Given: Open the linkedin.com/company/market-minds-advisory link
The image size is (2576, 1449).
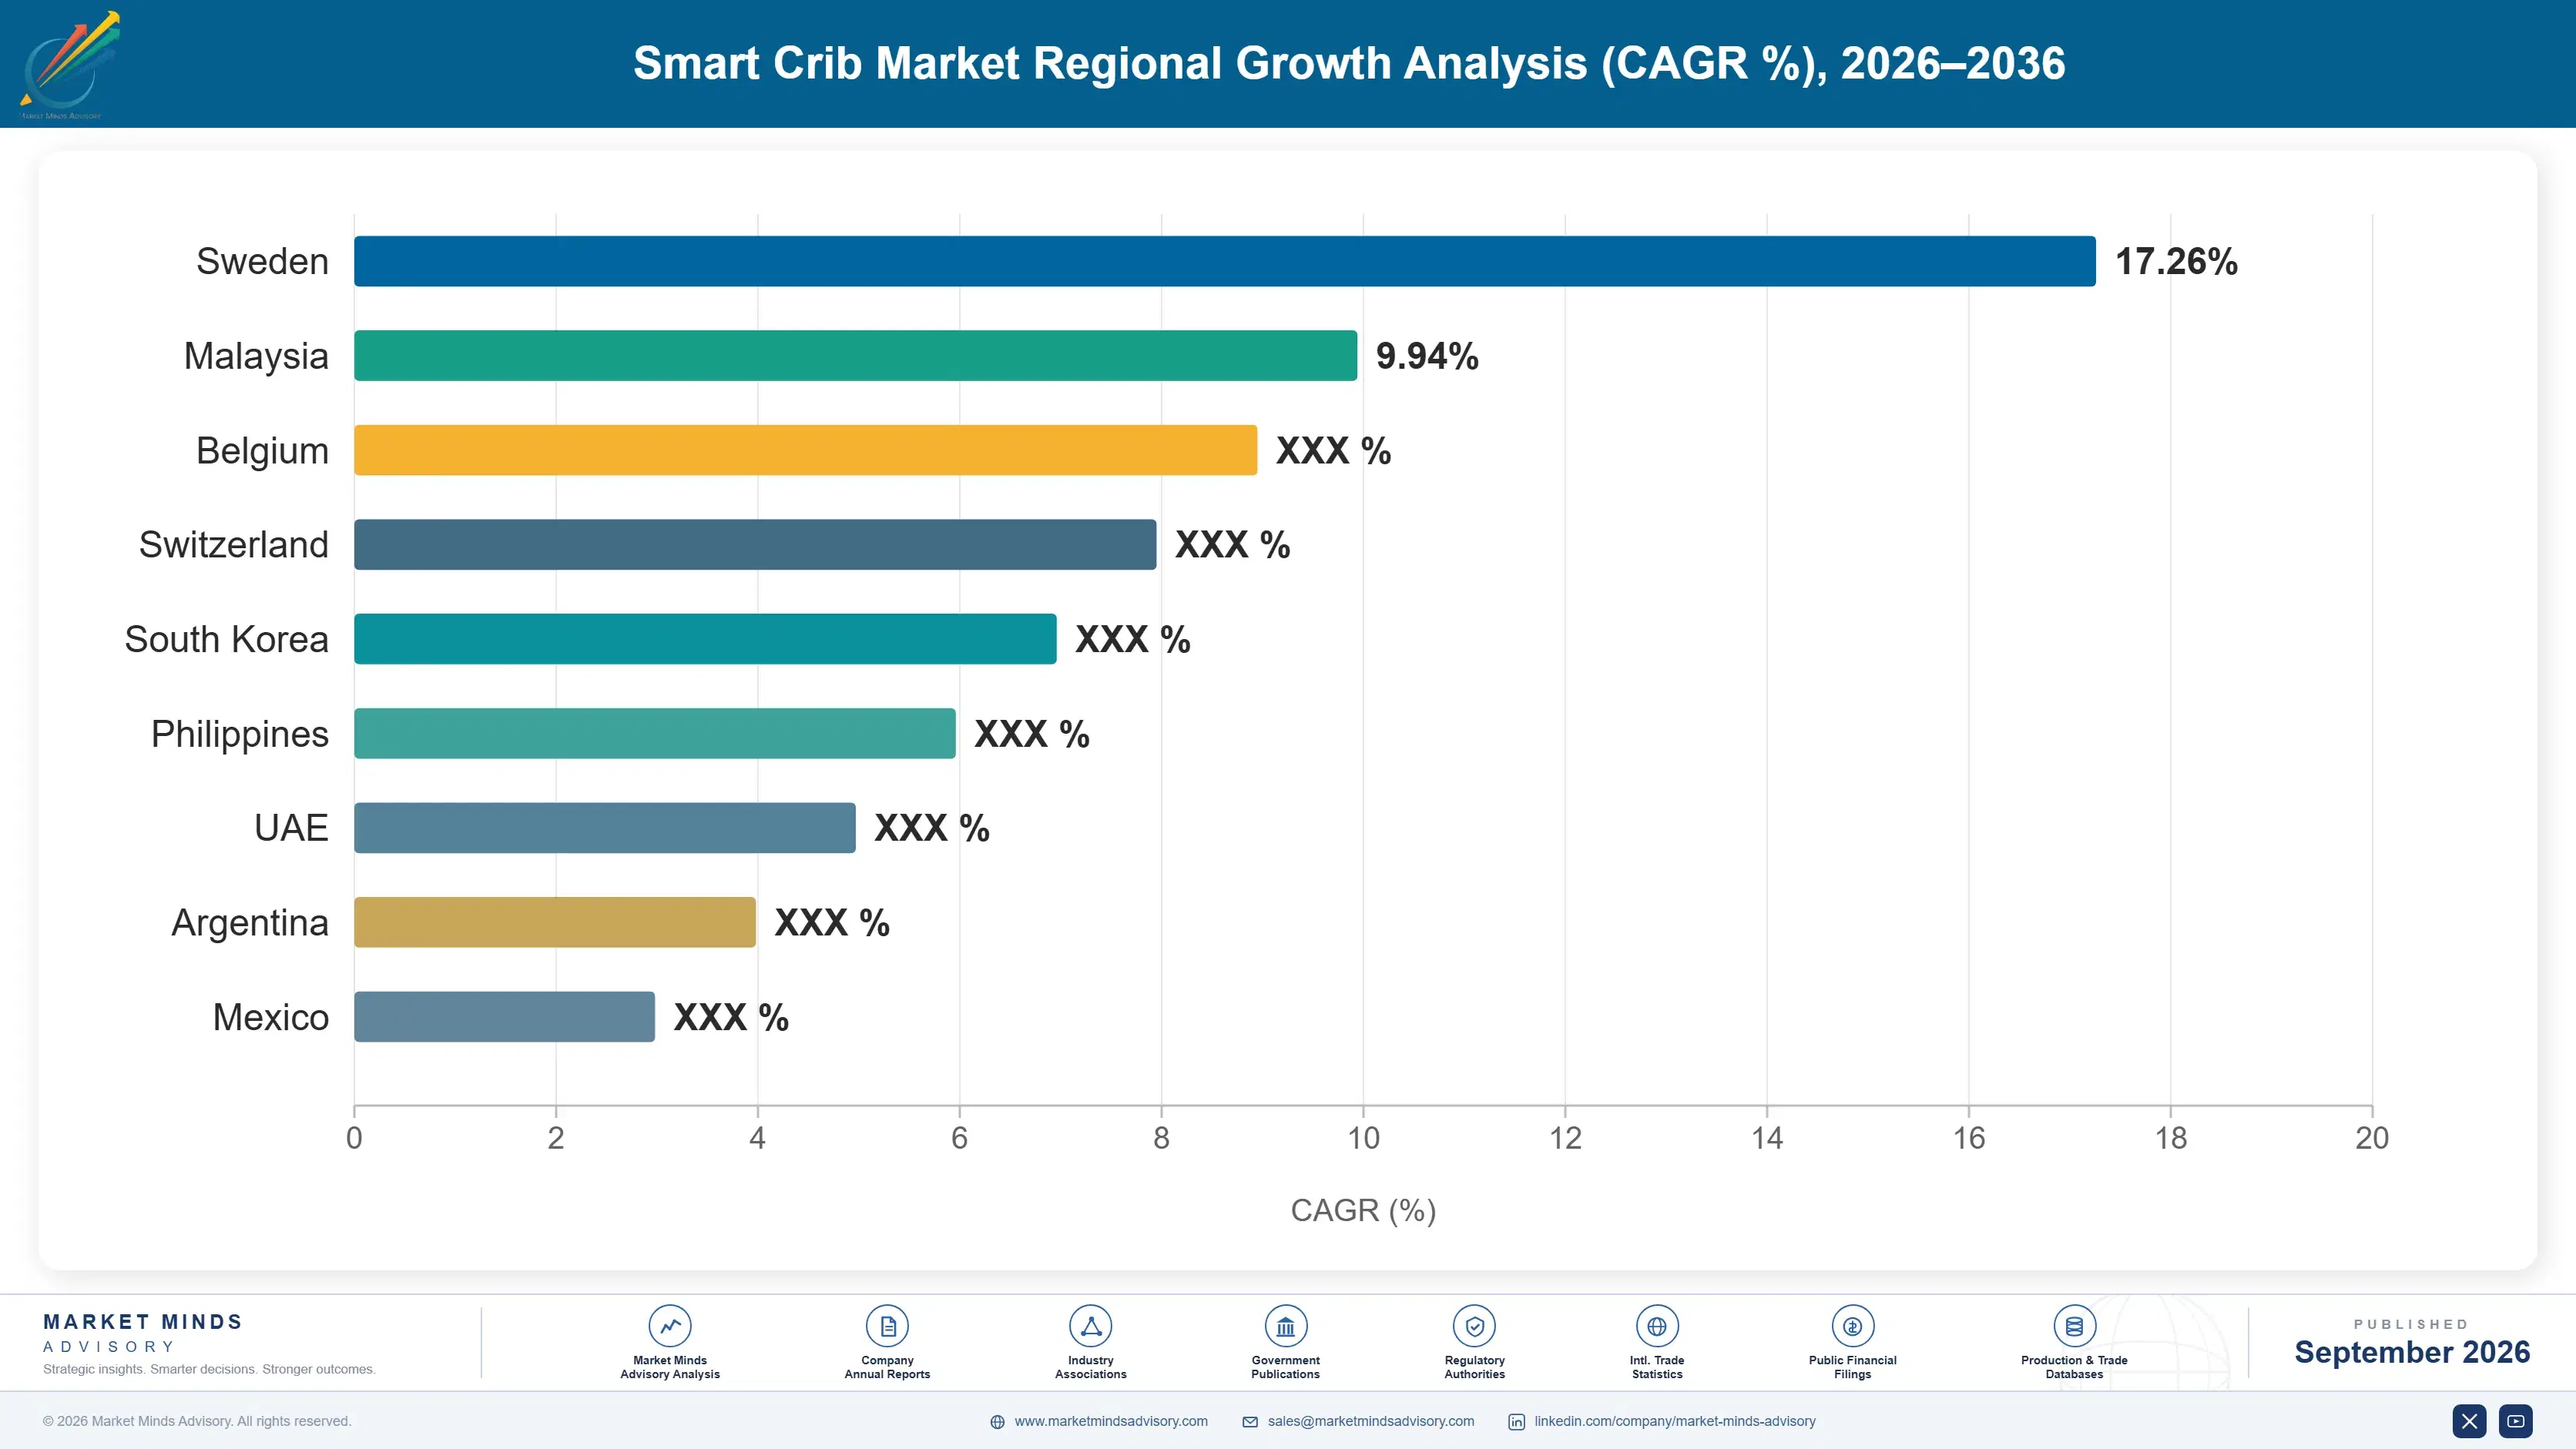Looking at the screenshot, I should 1675,1421.
